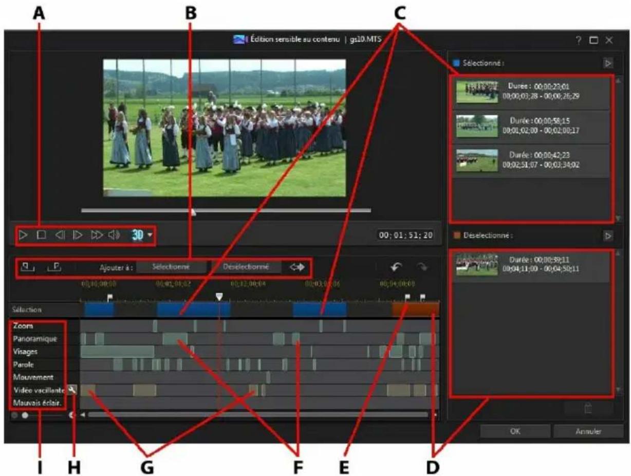Play the Désélectionné segments with play icon

coord(607,236)
